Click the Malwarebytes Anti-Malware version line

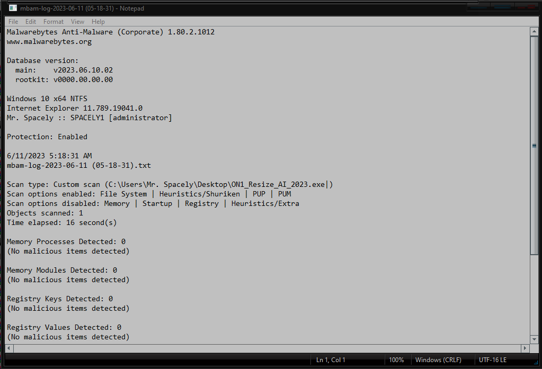111,32
